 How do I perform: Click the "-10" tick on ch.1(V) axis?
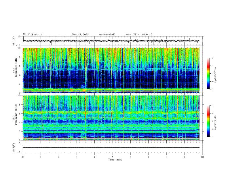tap(19, 45)
